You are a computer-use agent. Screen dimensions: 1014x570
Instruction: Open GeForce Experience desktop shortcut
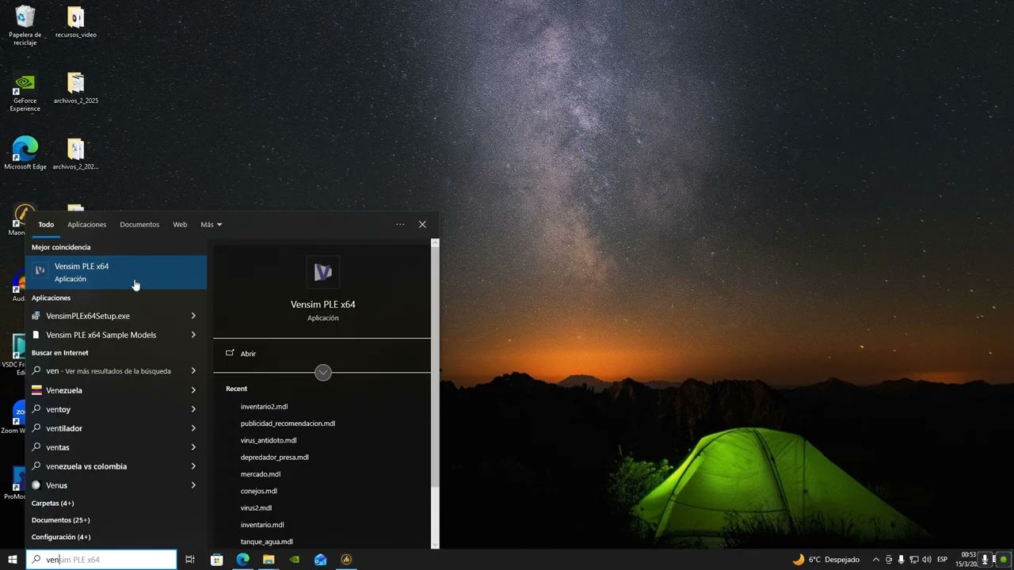25,92
